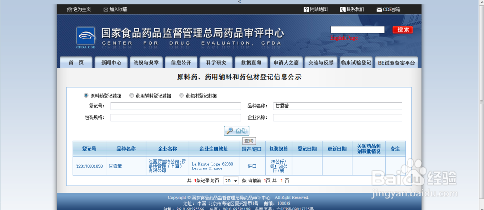
Task: Click the 关联药品制剂审批情况 column header
Action: (x=369, y=149)
